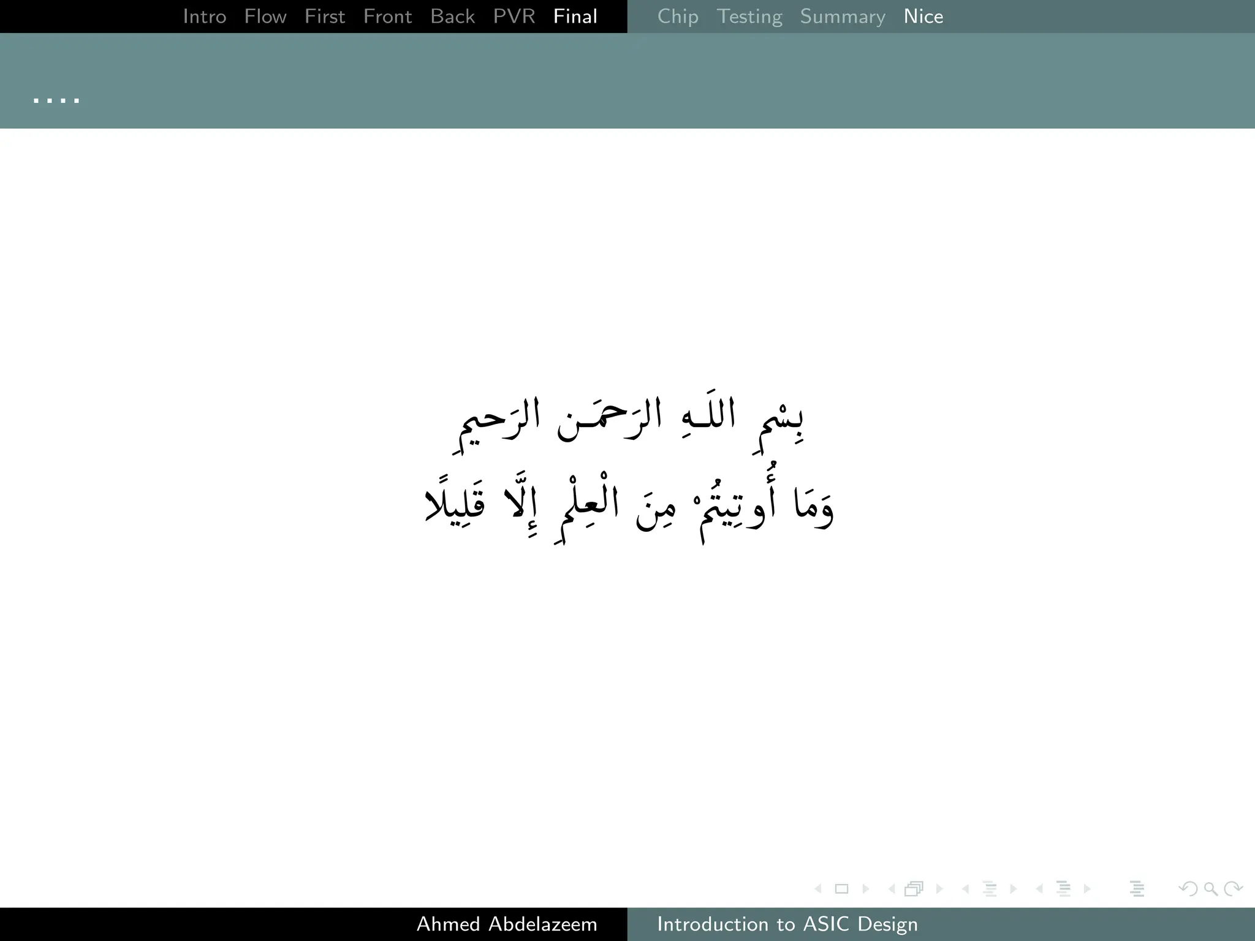The width and height of the screenshot is (1255, 941).
Task: Go to the Testing subsection
Action: (749, 17)
